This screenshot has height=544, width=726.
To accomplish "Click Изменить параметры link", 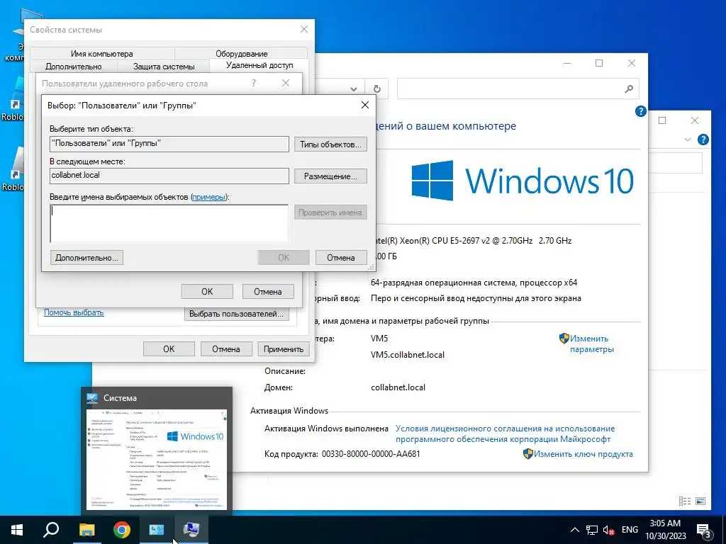I will 592,344.
